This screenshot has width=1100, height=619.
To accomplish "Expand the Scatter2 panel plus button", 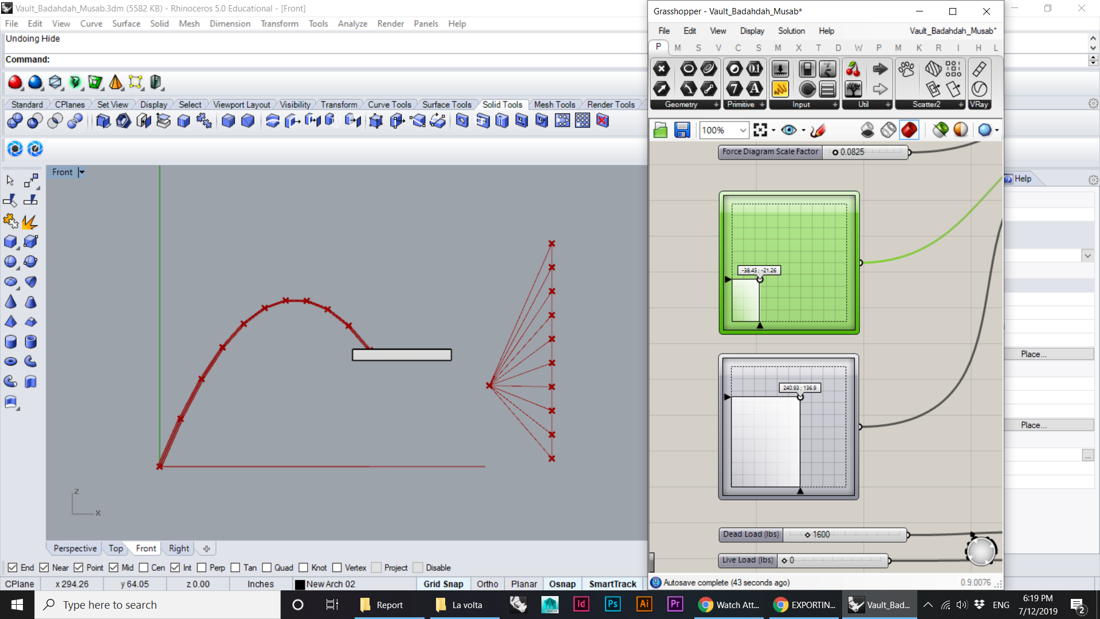I will tap(961, 105).
